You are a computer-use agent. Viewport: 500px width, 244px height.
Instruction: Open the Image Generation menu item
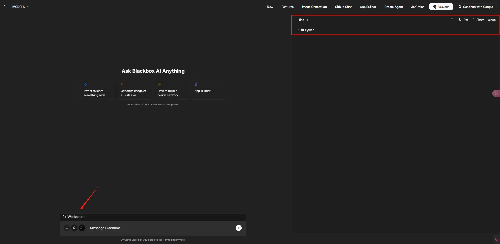pyautogui.click(x=314, y=7)
